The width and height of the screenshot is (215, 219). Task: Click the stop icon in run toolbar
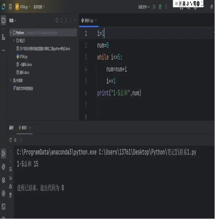15,140
